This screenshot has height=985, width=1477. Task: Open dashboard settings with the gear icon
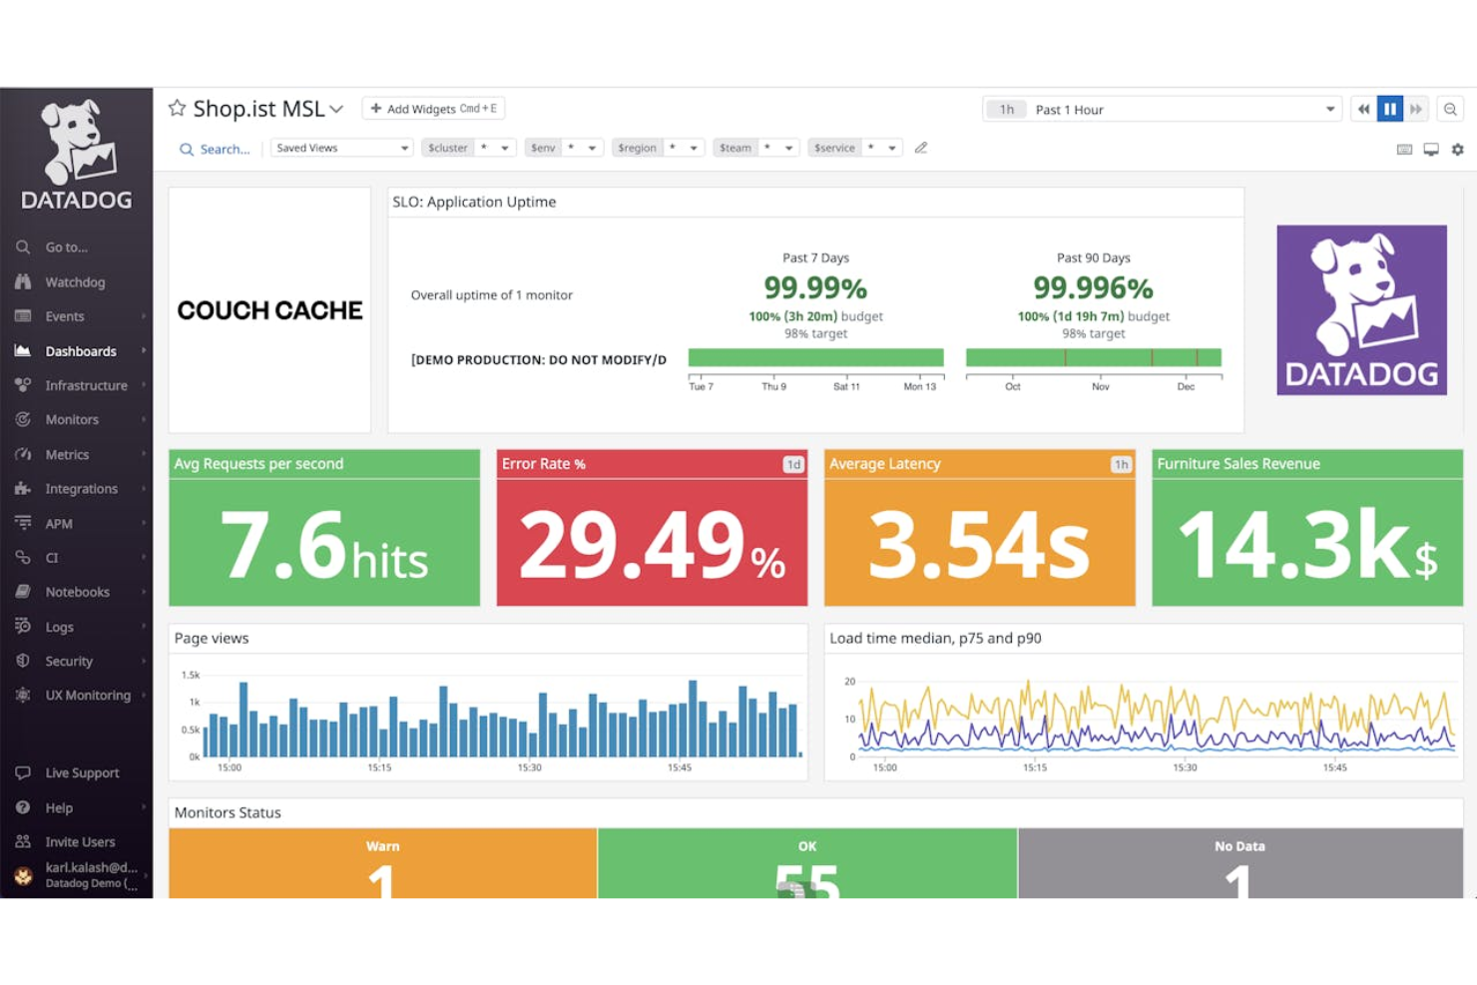click(1457, 149)
